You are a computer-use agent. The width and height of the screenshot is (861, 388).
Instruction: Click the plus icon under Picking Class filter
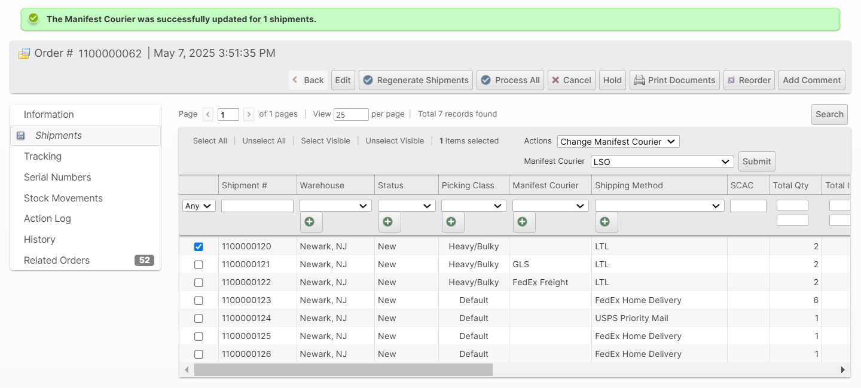[x=453, y=222]
